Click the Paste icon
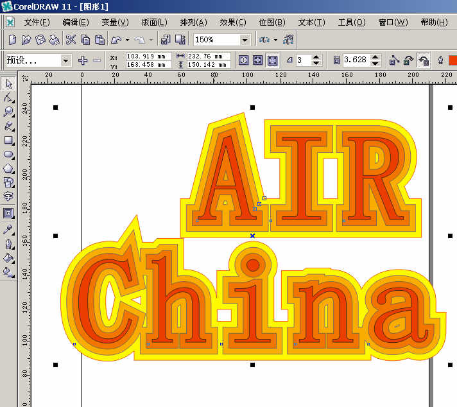Screen dimensions: 457x407 [99, 40]
